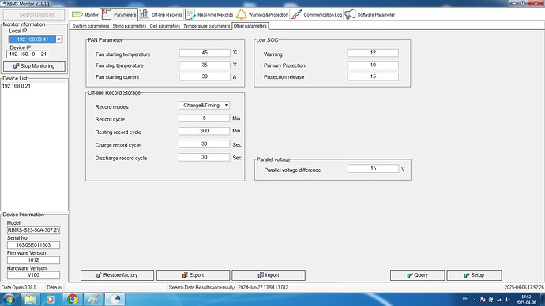Click DE language indicator in tray
Image resolution: width=545 pixels, height=306 pixels.
click(x=465, y=299)
